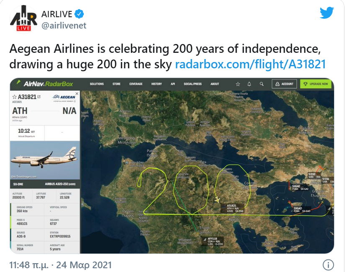
Task: Click the star beside flight A31821
Action: coord(15,97)
